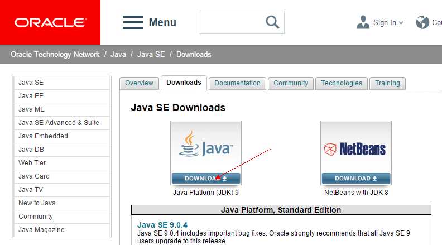The height and width of the screenshot is (245, 442).
Task: Open Java ME in the sidebar
Action: tap(62, 109)
